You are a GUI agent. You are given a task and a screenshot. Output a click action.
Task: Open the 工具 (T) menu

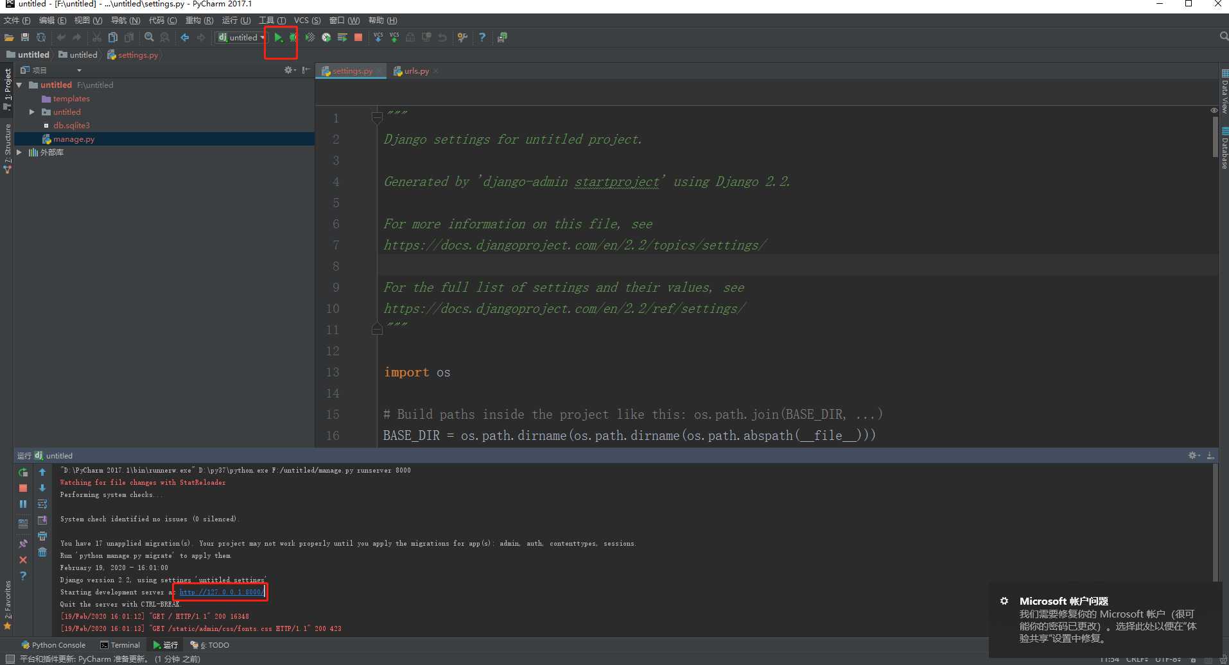pos(272,21)
